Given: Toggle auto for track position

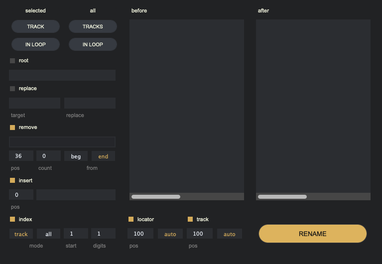Looking at the screenshot, I should pos(230,234).
